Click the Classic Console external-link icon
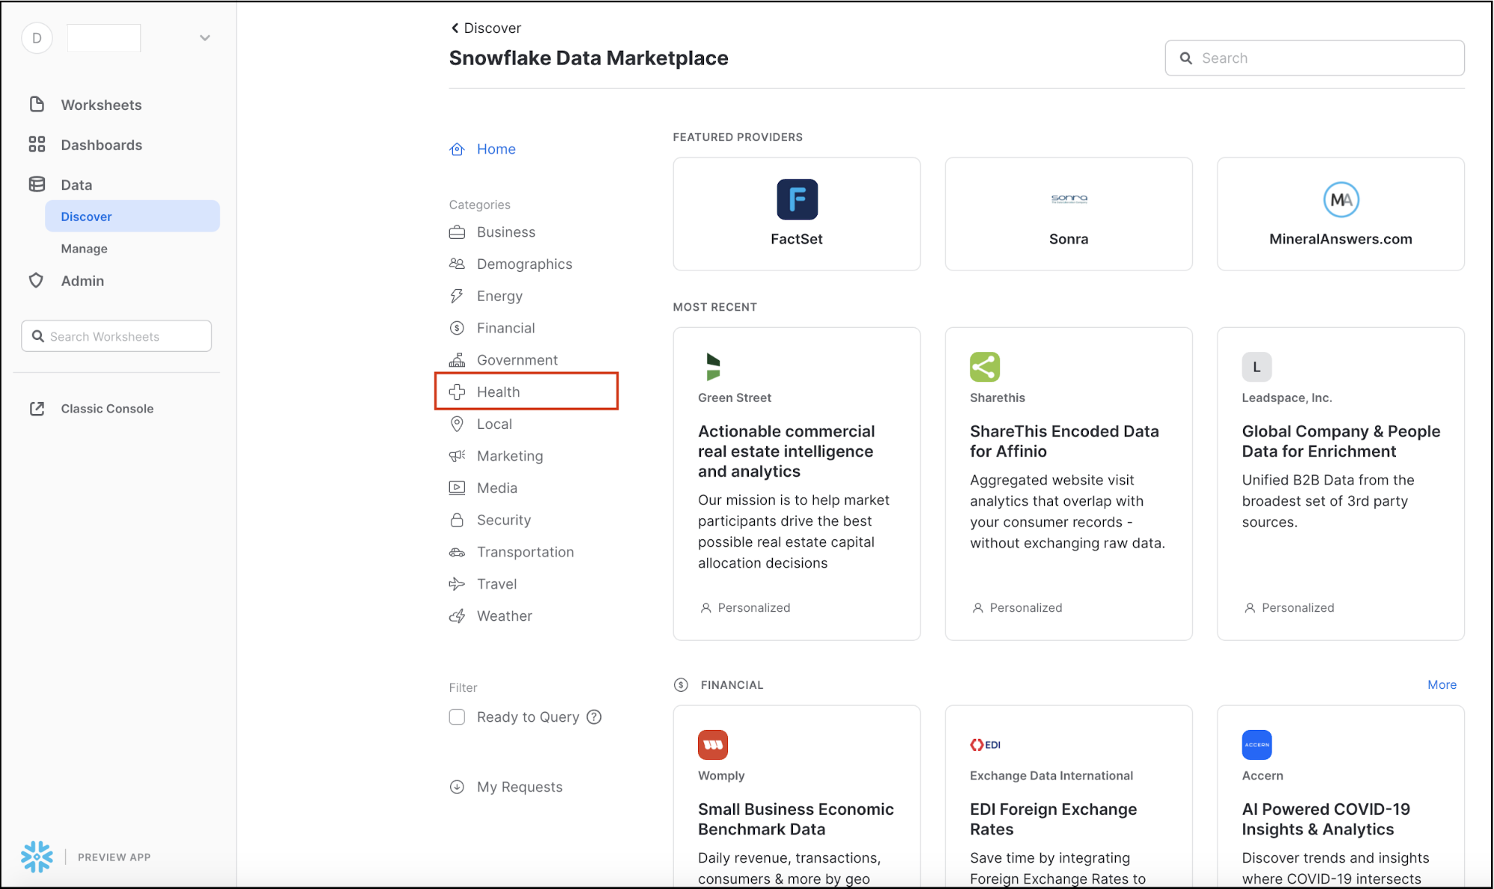 click(37, 409)
